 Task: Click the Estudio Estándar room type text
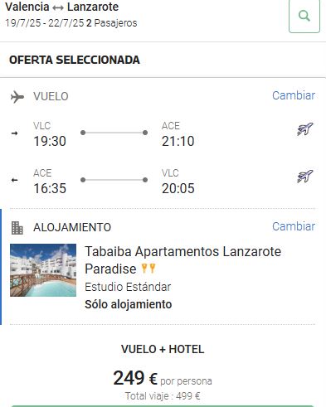pyautogui.click(x=128, y=287)
